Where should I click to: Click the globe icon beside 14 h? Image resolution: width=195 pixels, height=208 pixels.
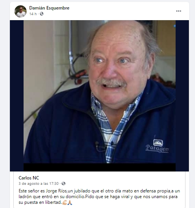point(41,14)
